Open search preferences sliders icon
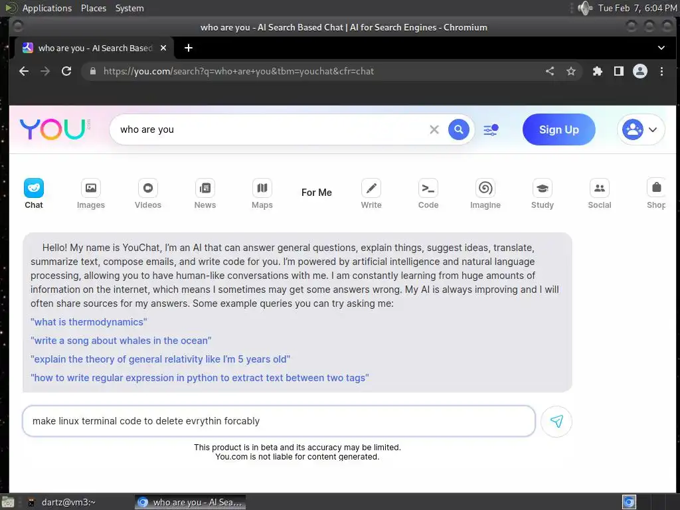 pos(491,129)
